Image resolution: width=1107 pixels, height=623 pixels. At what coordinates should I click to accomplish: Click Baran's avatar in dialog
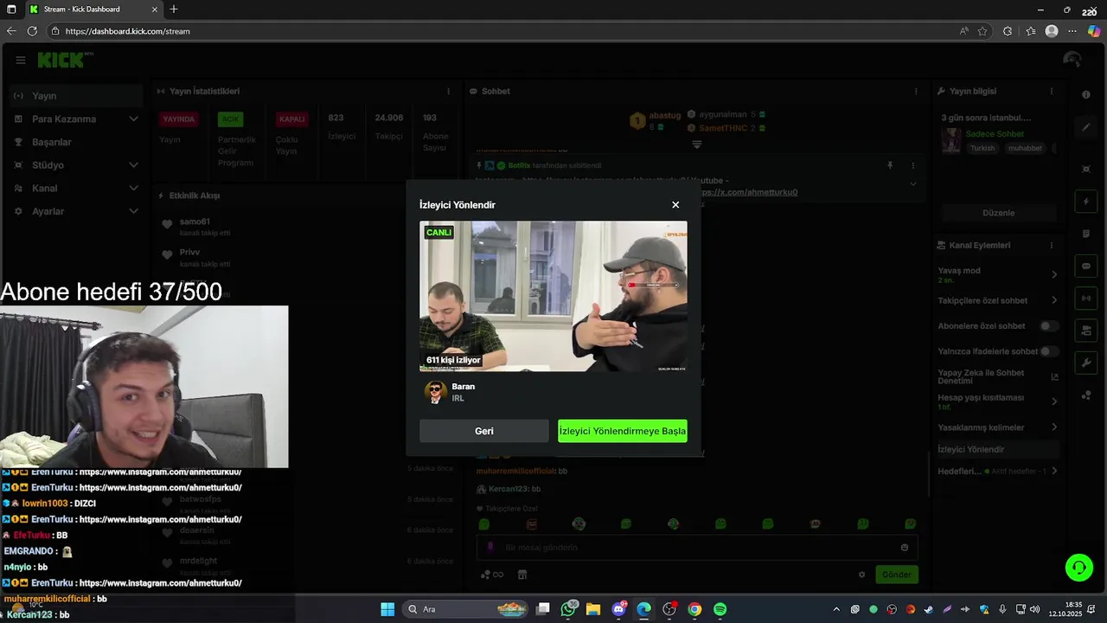point(435,392)
